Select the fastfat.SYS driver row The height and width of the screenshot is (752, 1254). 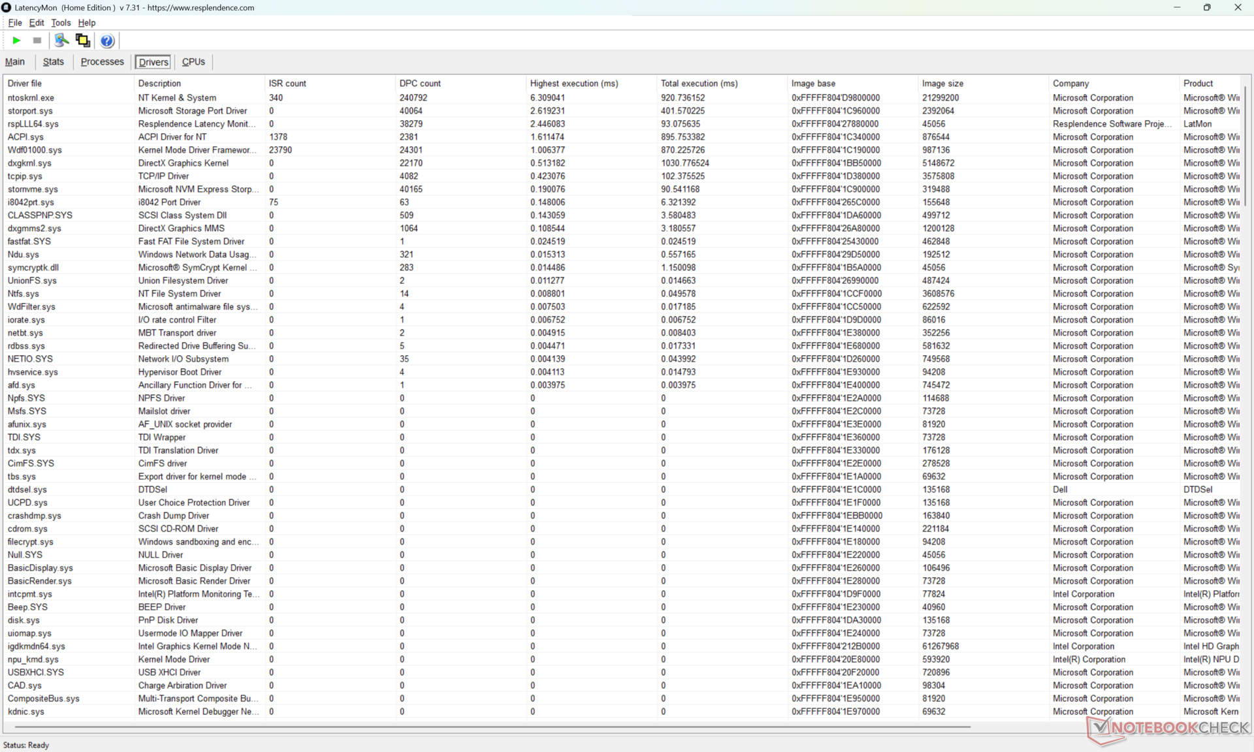click(x=622, y=242)
